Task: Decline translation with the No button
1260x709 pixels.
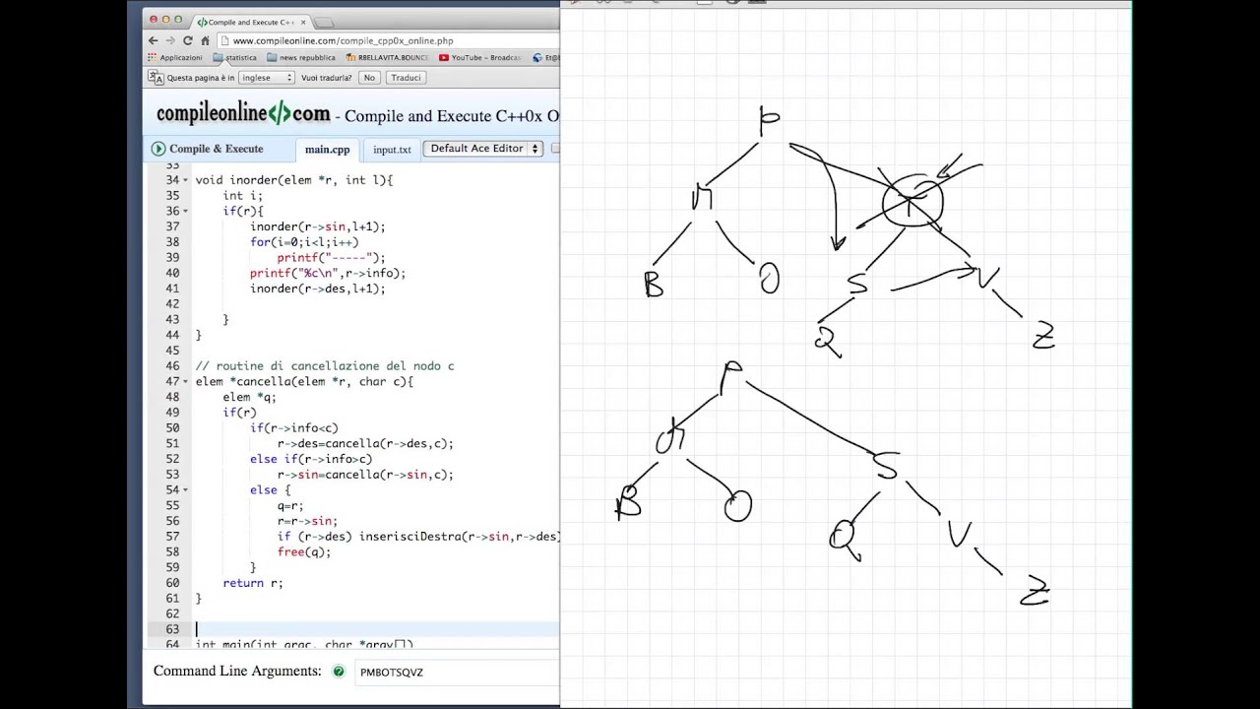Action: click(x=369, y=77)
